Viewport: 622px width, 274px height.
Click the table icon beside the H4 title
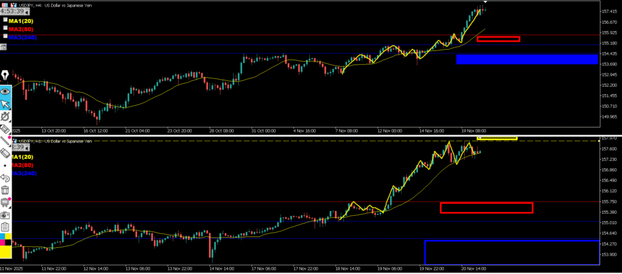point(5,5)
